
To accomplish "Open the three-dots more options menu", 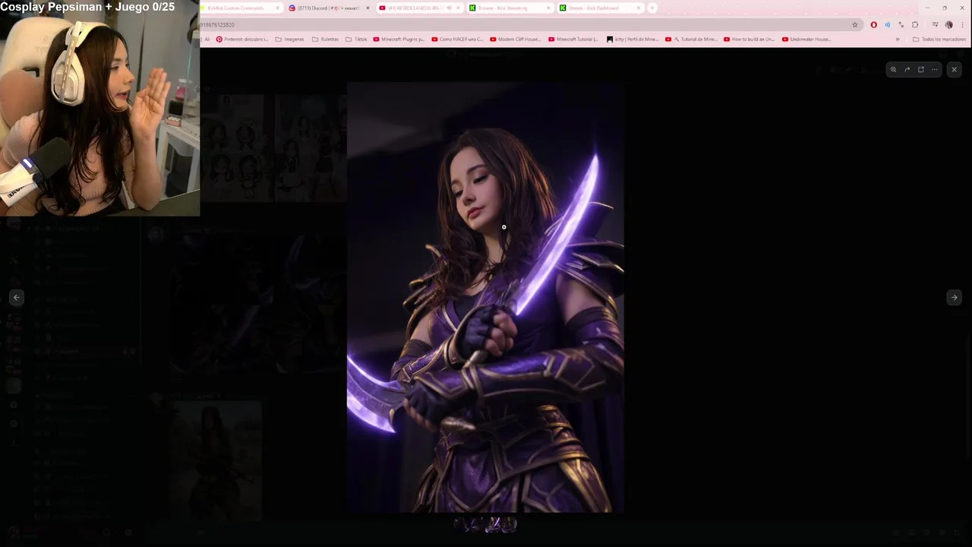I will click(x=934, y=69).
